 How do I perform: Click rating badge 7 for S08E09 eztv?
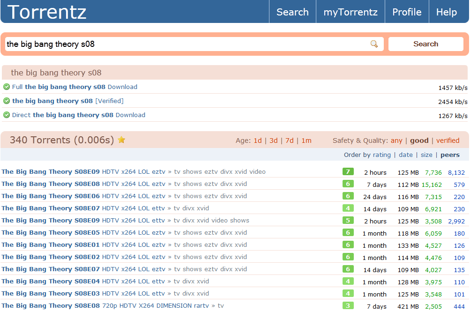pyautogui.click(x=348, y=172)
